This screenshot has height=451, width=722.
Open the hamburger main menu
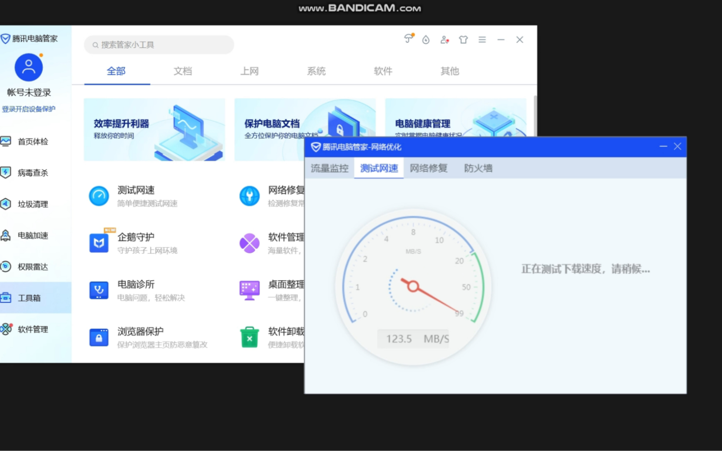click(482, 40)
